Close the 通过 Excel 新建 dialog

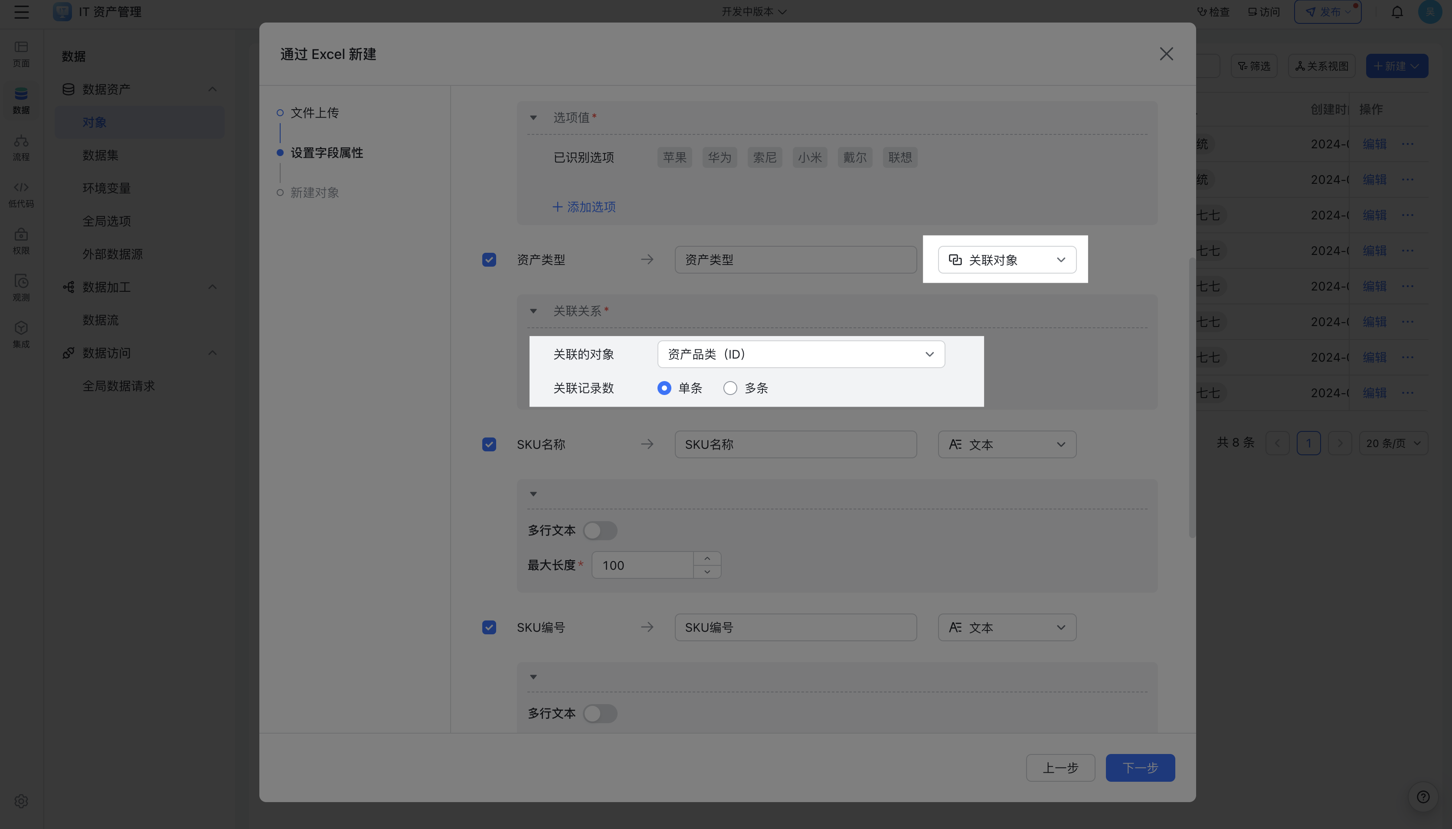click(x=1166, y=53)
